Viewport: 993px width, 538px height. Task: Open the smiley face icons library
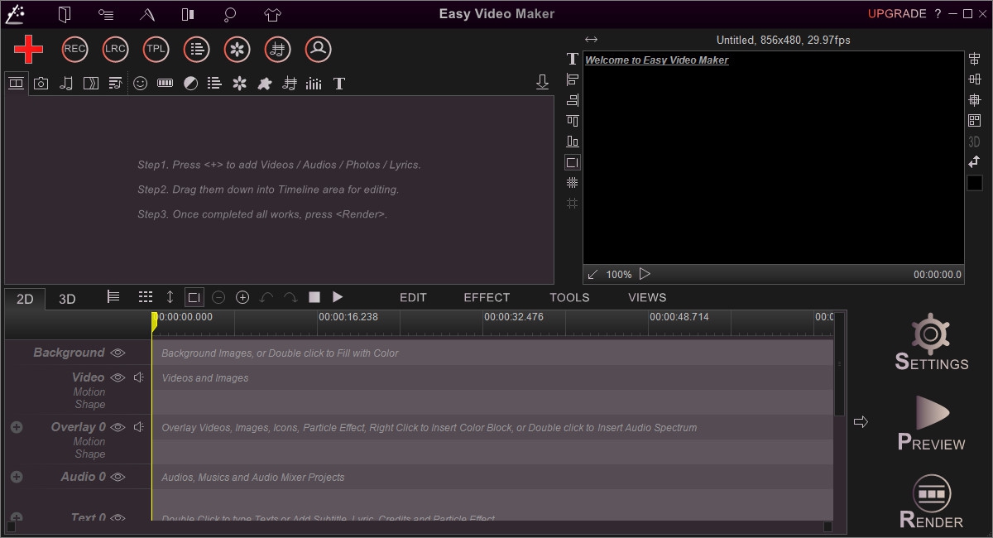pos(141,83)
